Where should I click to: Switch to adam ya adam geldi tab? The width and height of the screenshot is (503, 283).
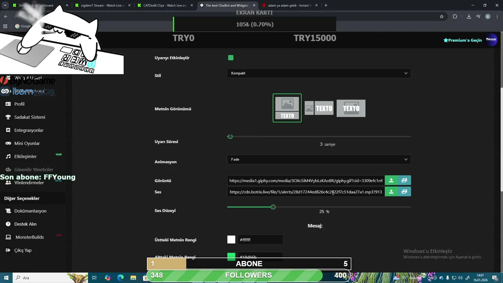289,6
